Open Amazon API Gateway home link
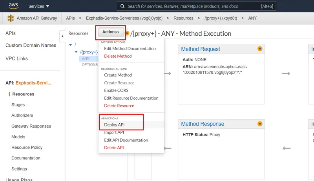Viewport: 314px width, 181px height. (x=37, y=18)
